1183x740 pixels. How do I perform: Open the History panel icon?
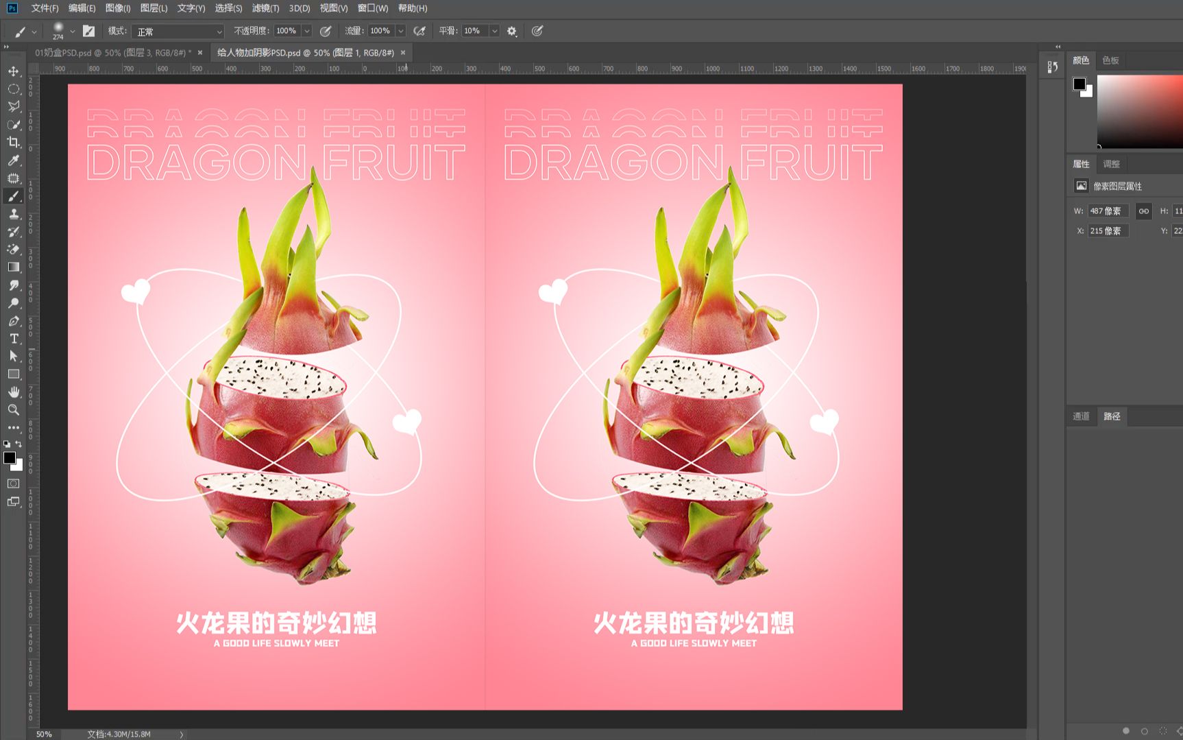click(x=1053, y=67)
